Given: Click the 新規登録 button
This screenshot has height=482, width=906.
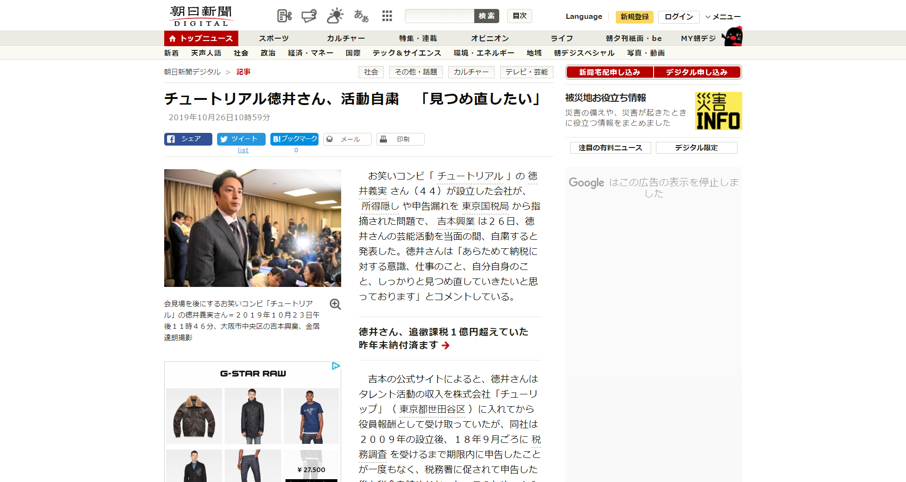Looking at the screenshot, I should coord(634,17).
